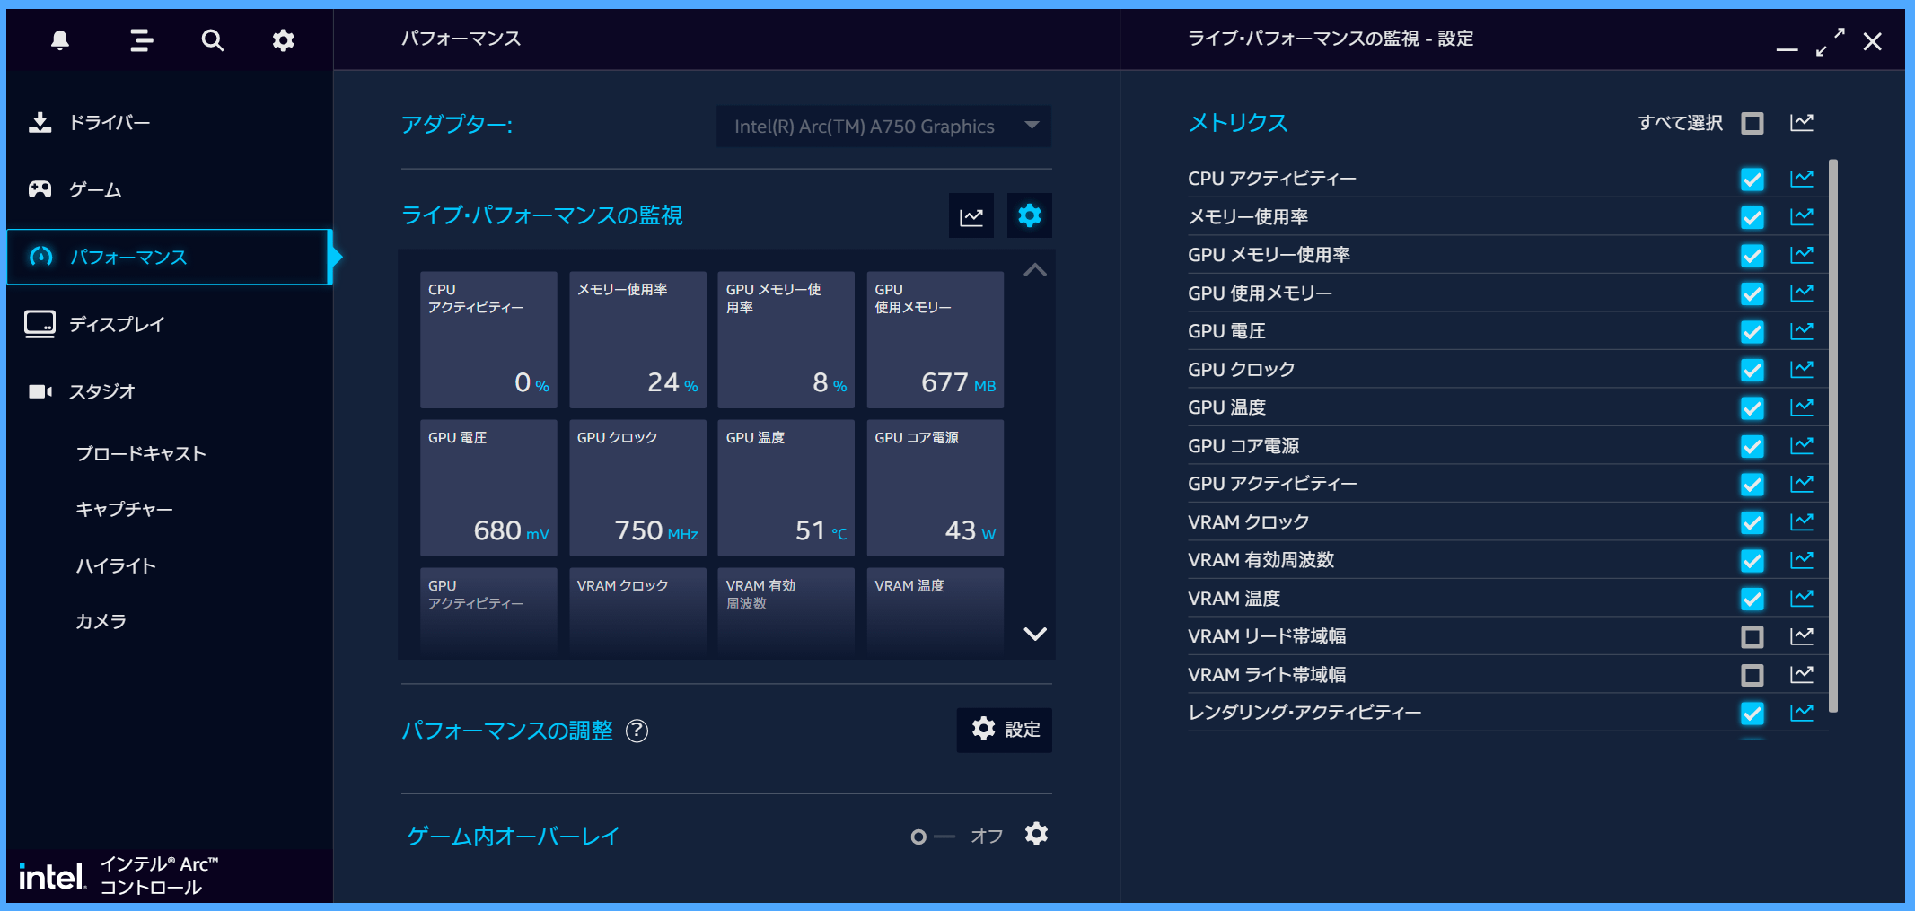
Task: Uncheck レンダリング・アクティビティー metric
Action: pyautogui.click(x=1752, y=714)
